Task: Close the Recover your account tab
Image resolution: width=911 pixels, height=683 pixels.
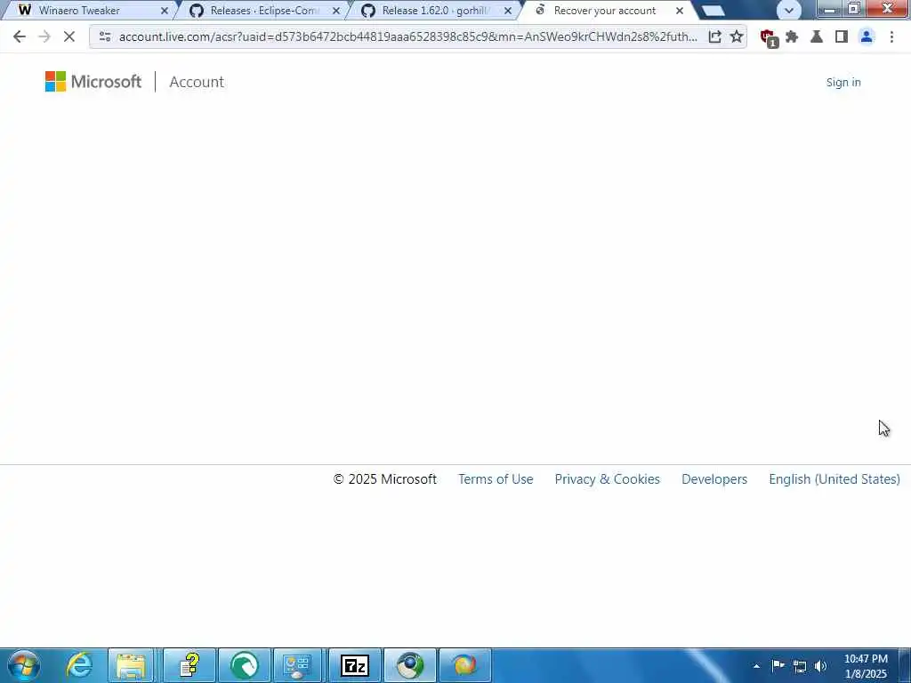Action: [679, 11]
